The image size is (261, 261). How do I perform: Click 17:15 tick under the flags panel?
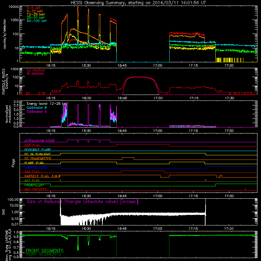pyautogui.click(x=193, y=196)
